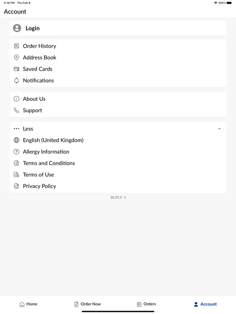The image size is (236, 314).
Task: Switch to the Order Now tab
Action: click(x=88, y=304)
